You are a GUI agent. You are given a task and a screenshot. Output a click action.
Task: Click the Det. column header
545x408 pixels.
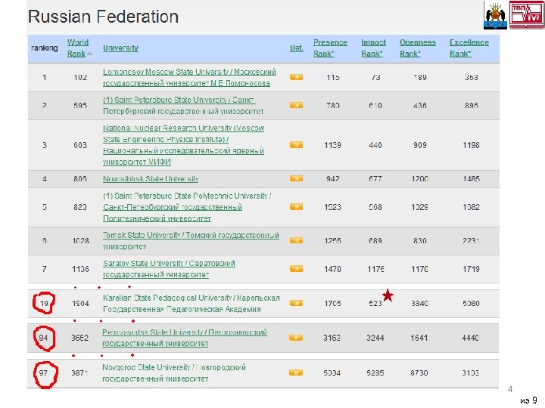tap(297, 48)
